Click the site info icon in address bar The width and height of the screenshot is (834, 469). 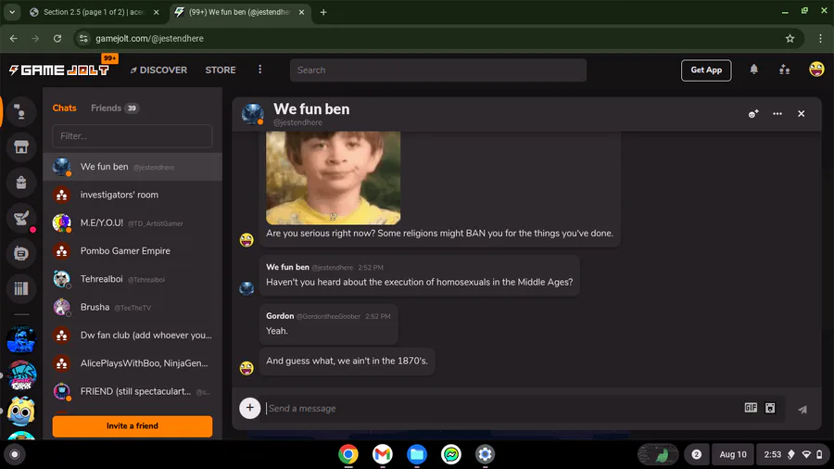pos(83,38)
